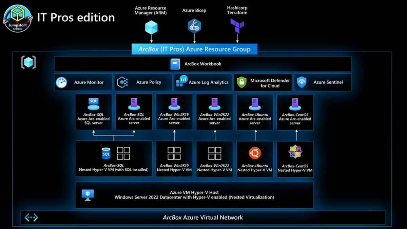Click the Ubuntu logo in ArcBox-Ubuntu VM

tap(255, 153)
